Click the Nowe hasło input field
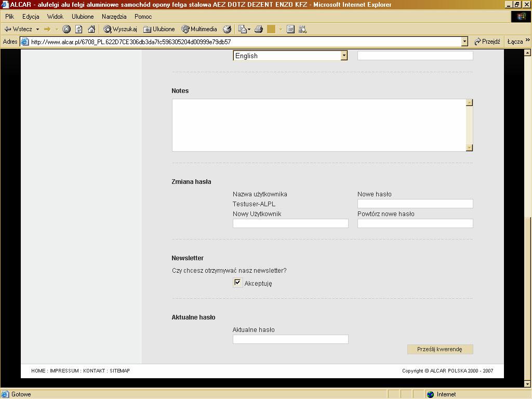The height and width of the screenshot is (399, 532). point(415,204)
